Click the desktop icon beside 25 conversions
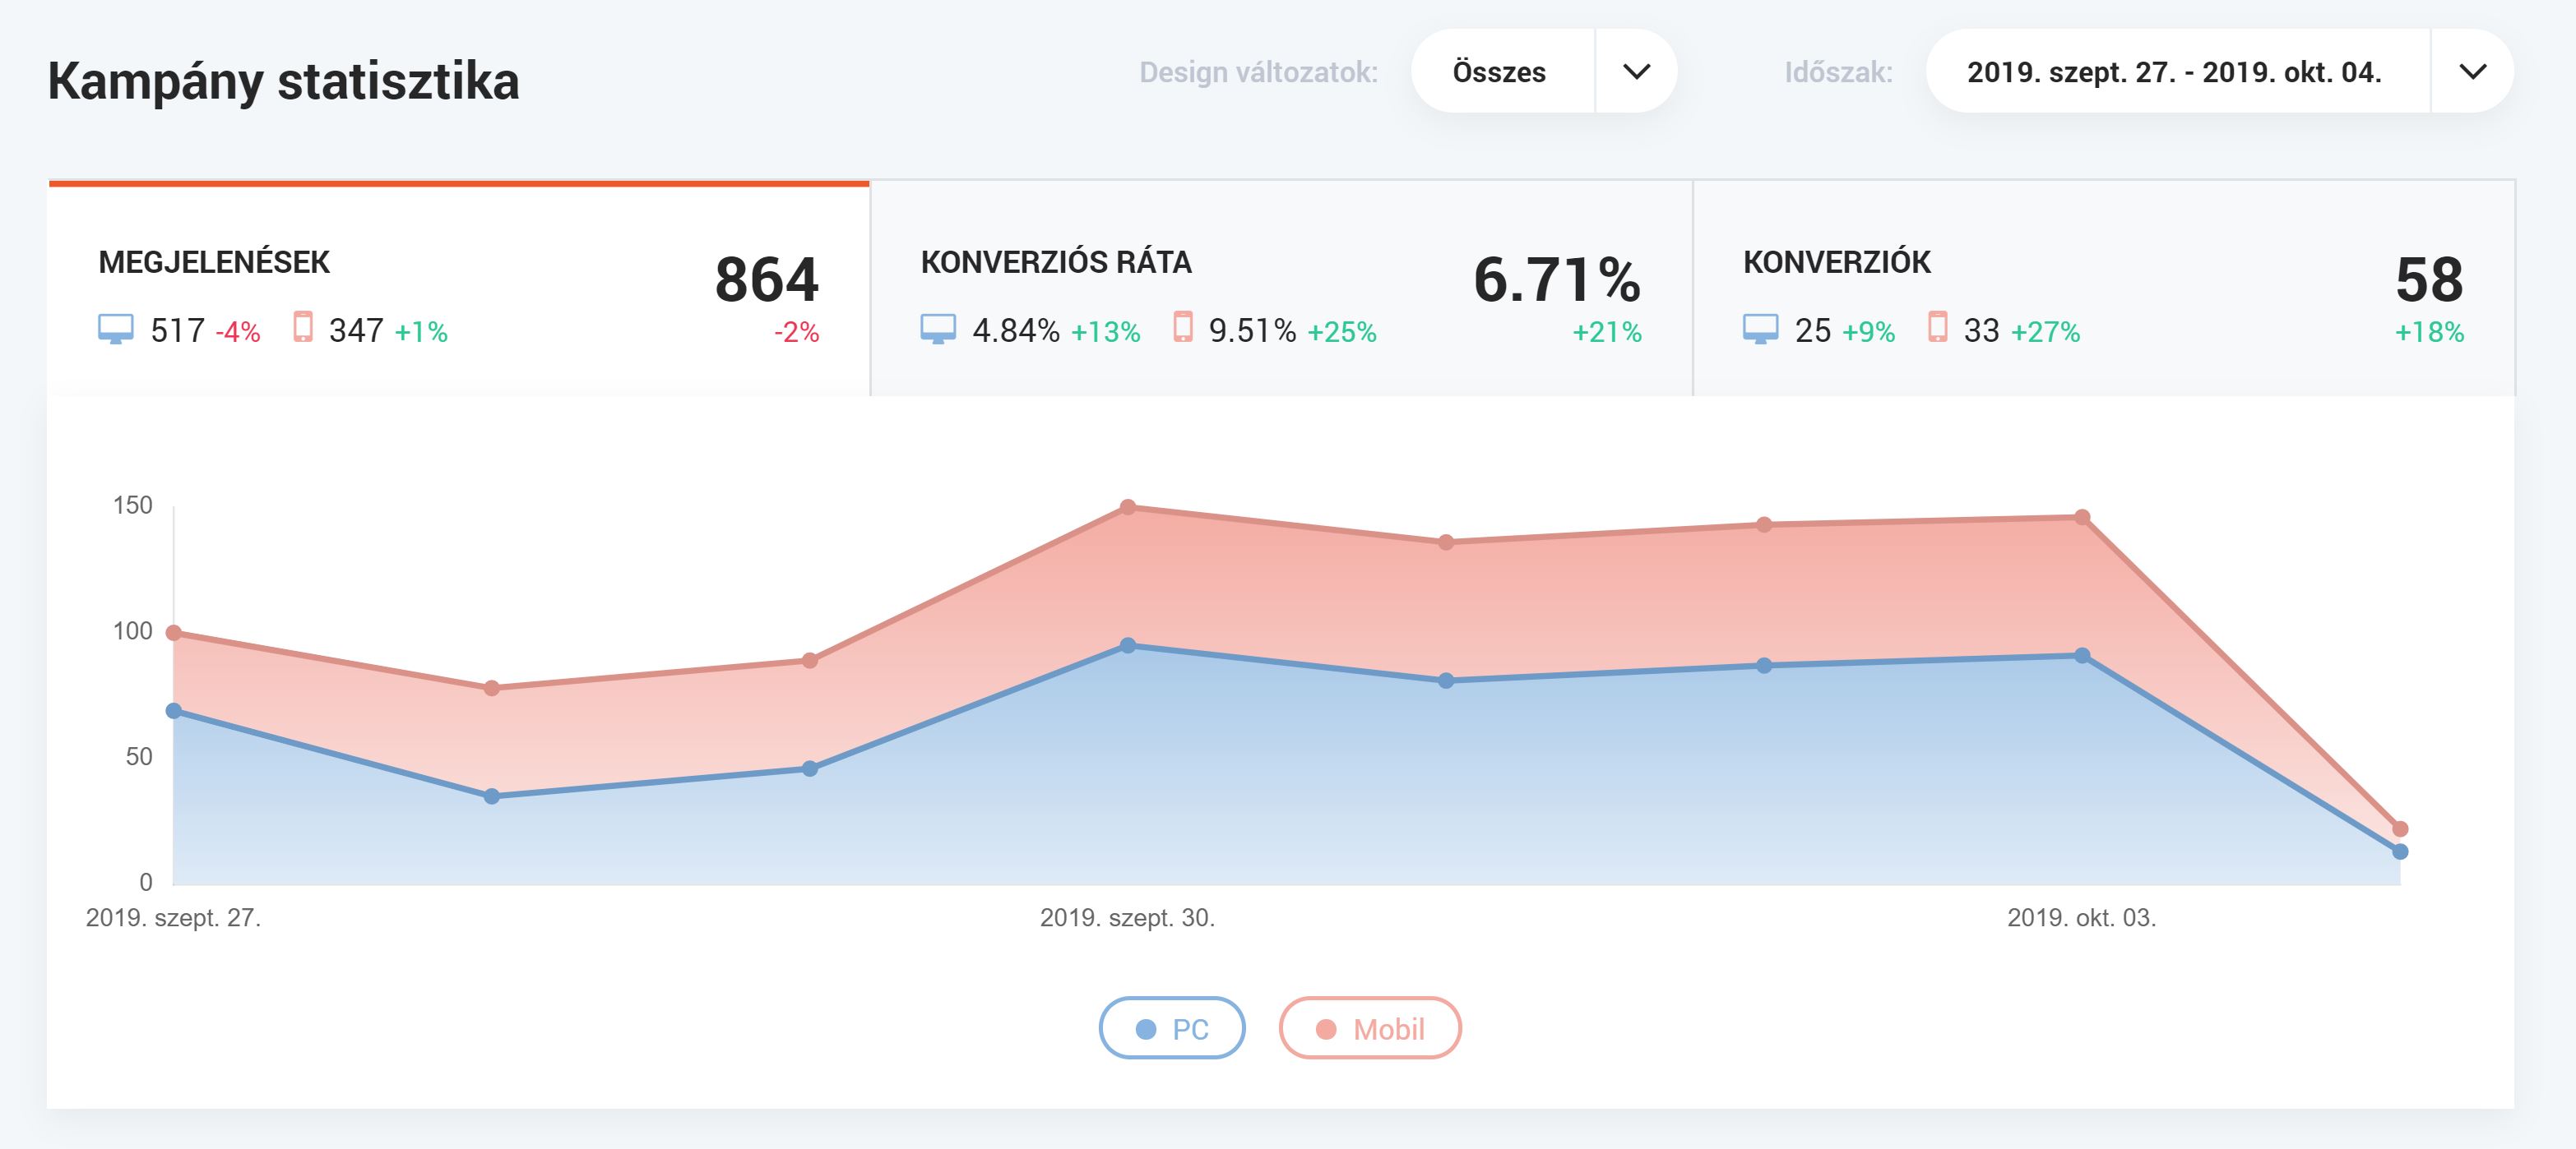 tap(1761, 329)
